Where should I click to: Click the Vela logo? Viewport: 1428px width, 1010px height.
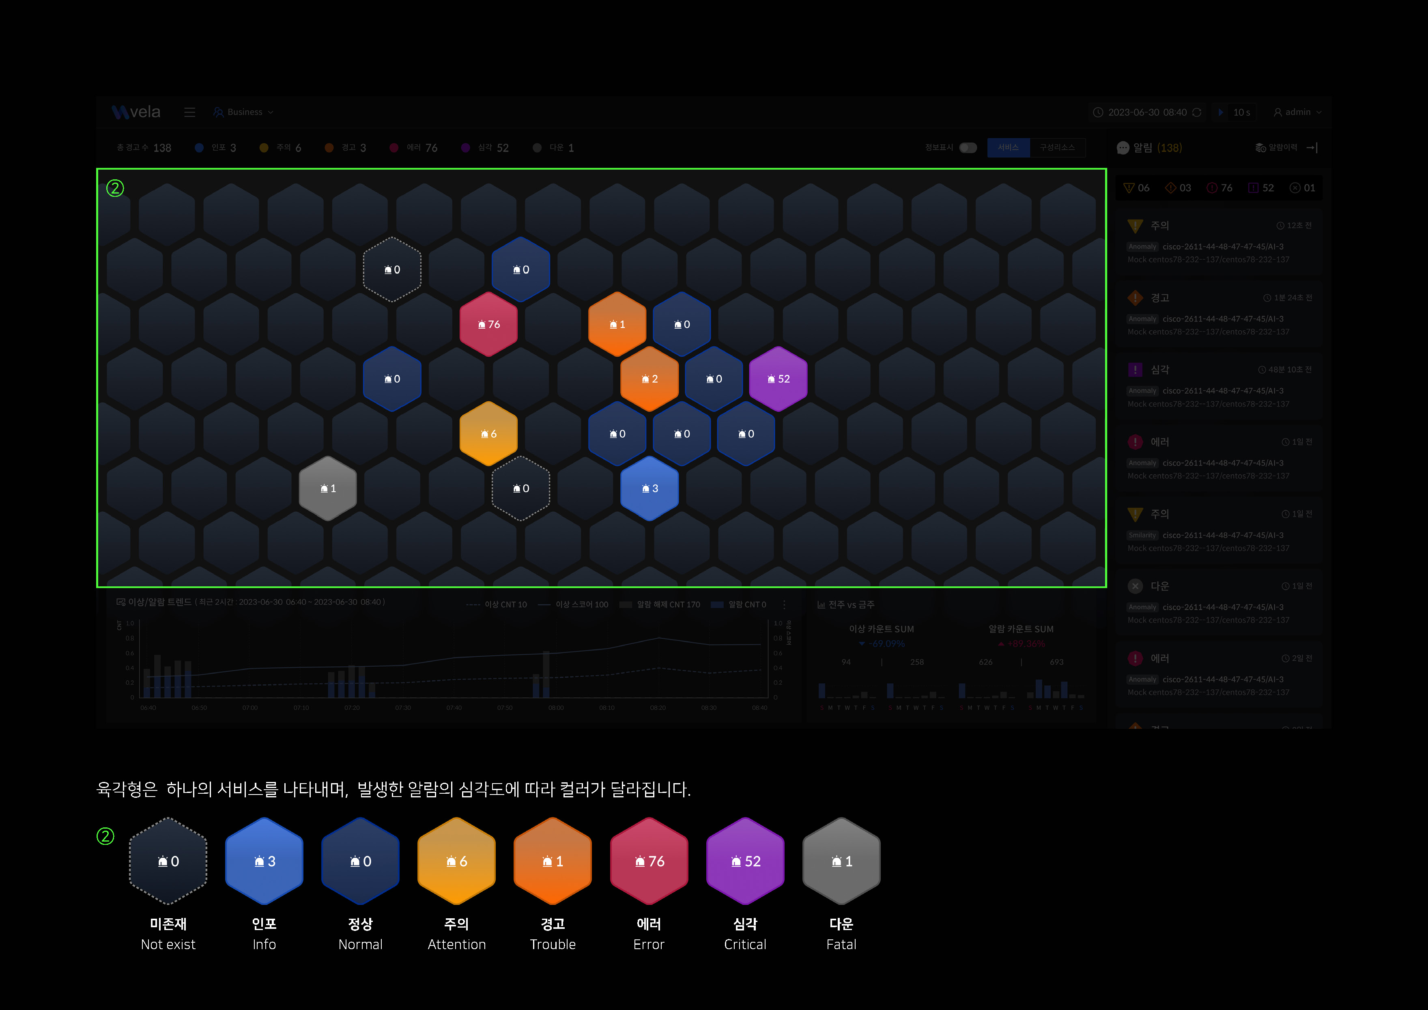136,112
